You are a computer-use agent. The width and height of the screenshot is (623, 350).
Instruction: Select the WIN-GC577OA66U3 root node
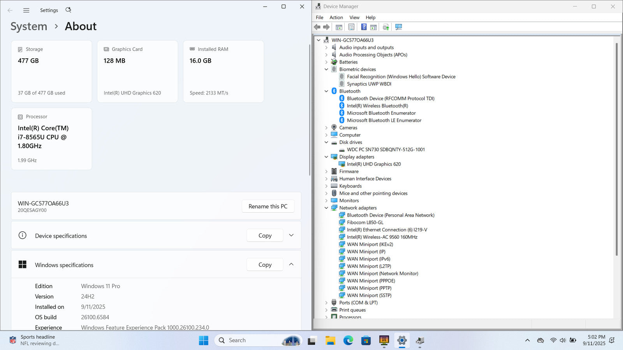tap(352, 40)
